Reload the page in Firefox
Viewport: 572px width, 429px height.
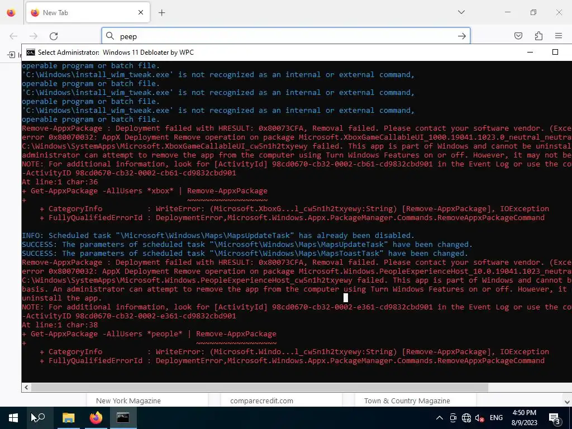click(54, 36)
